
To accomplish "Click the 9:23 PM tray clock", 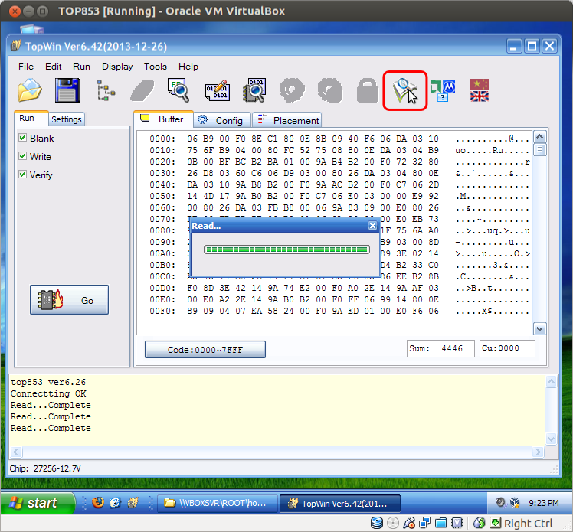I will (x=544, y=503).
